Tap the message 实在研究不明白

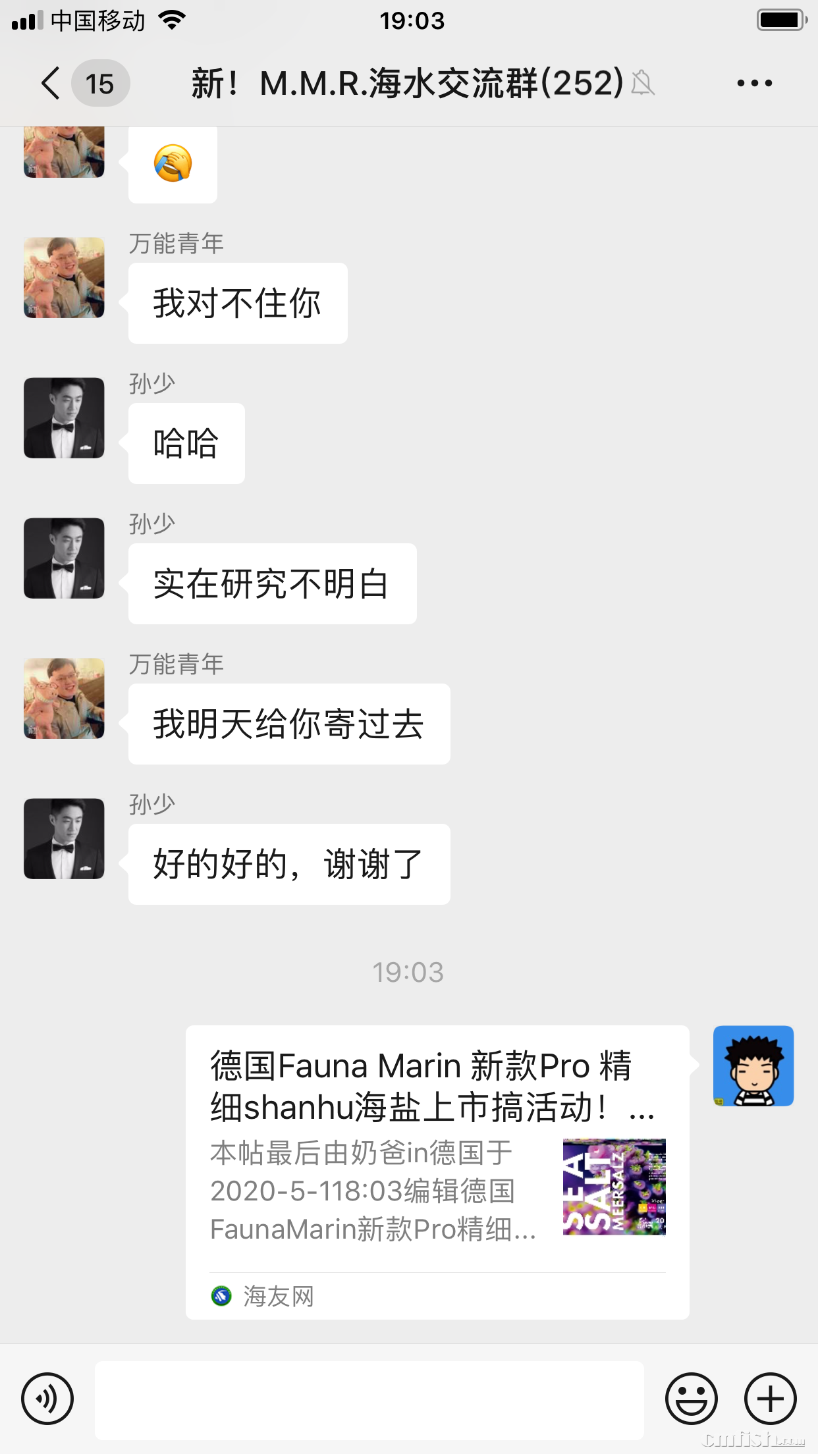(272, 584)
